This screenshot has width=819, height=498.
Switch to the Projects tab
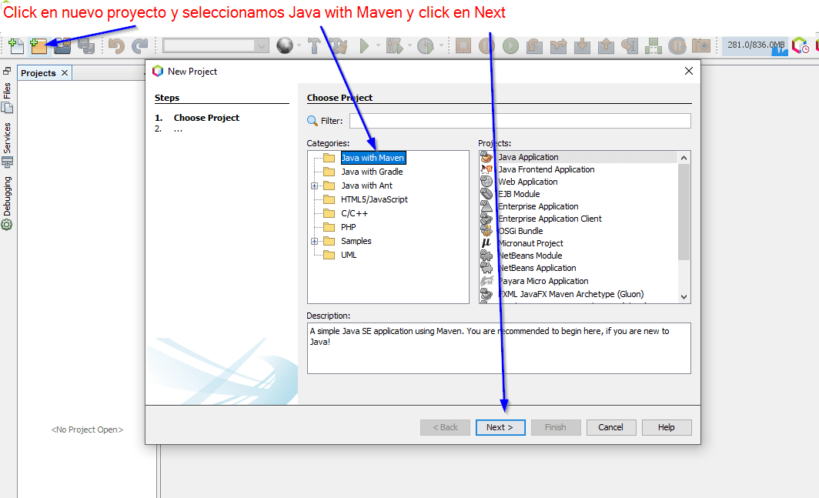pos(38,73)
